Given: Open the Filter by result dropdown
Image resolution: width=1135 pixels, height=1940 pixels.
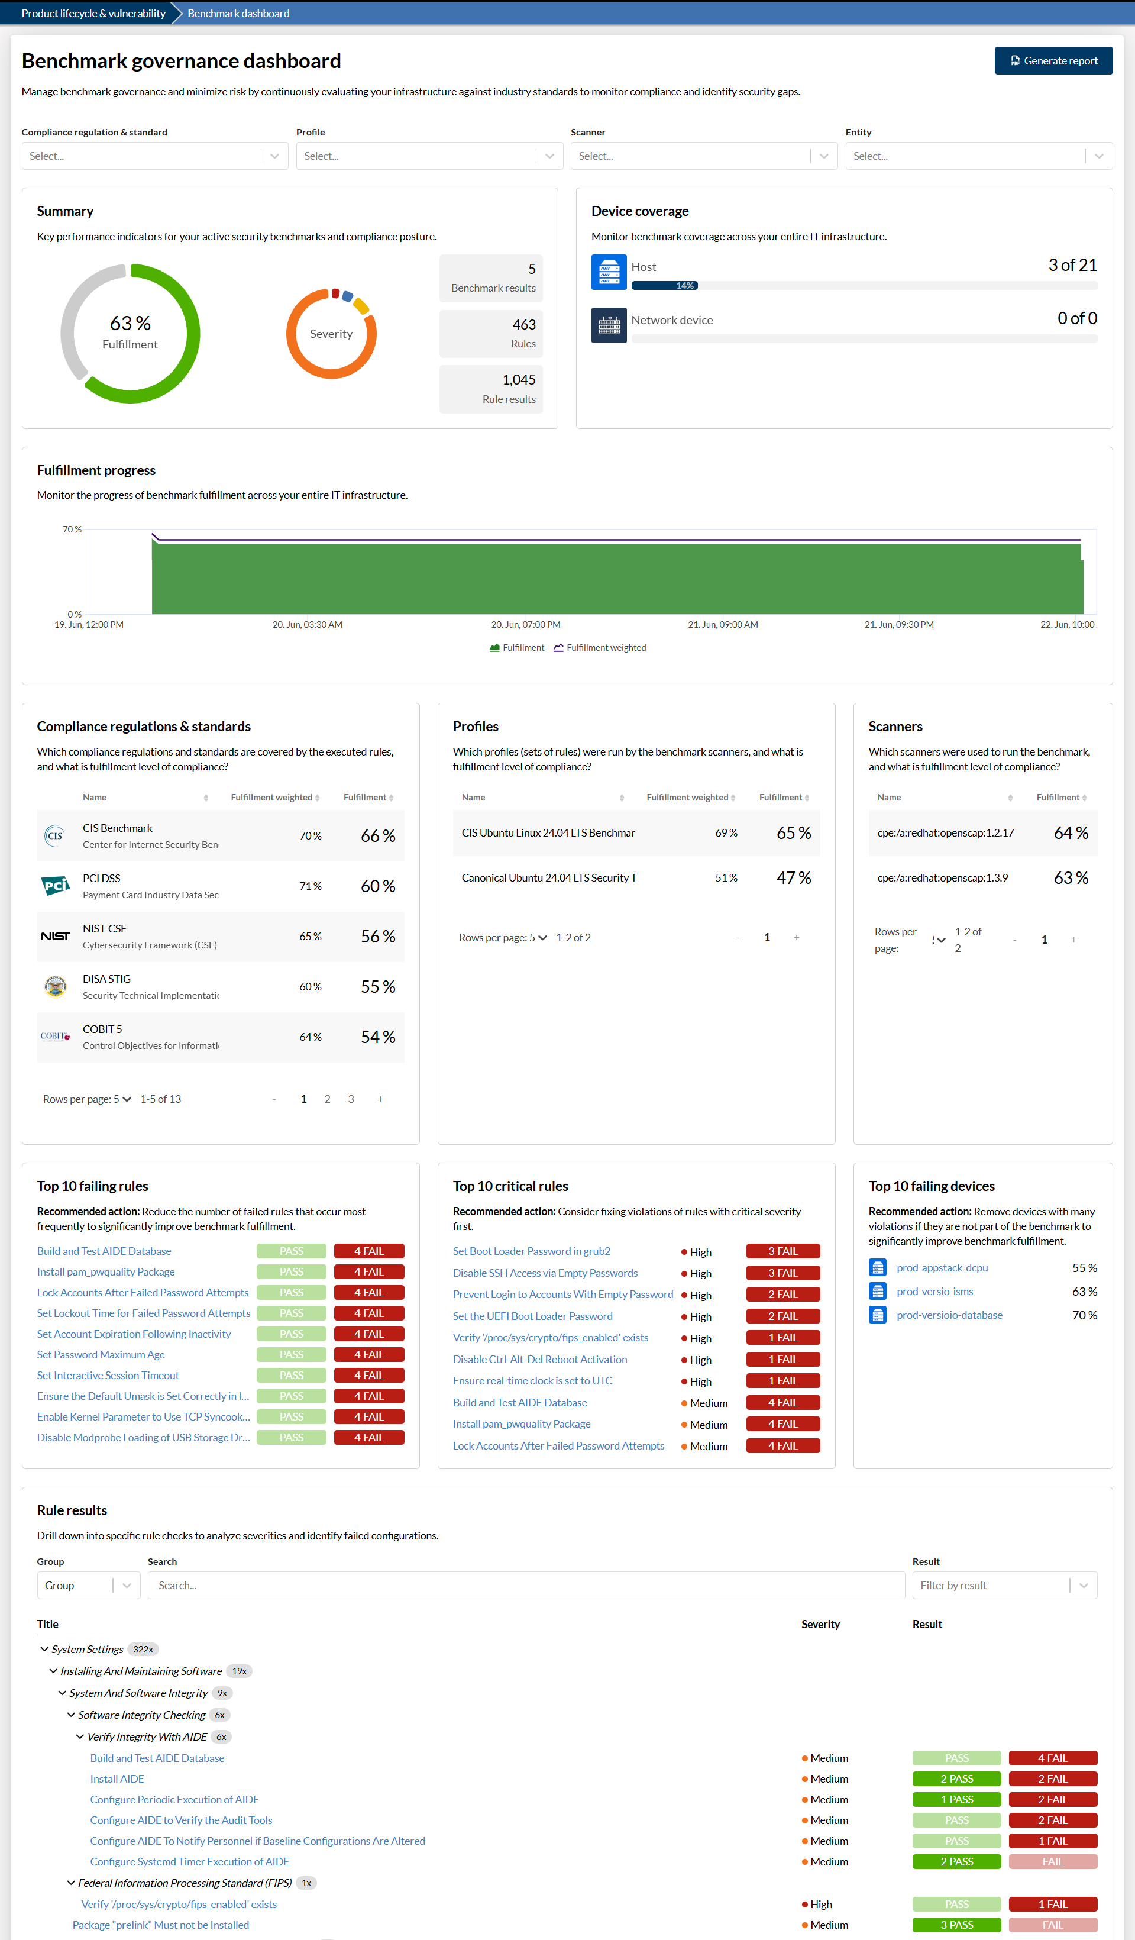Looking at the screenshot, I should pos(1005,1585).
